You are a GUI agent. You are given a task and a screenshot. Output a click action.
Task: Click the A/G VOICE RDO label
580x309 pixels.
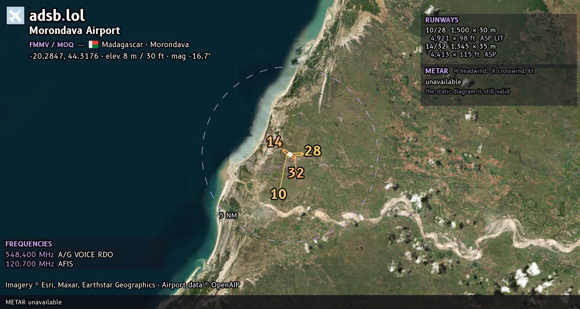tap(85, 255)
